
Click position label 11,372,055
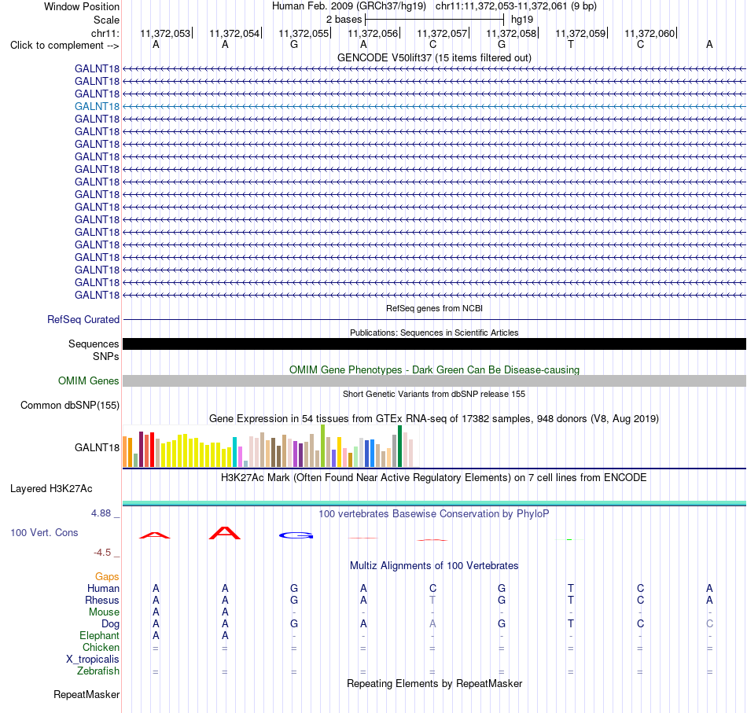pos(304,33)
